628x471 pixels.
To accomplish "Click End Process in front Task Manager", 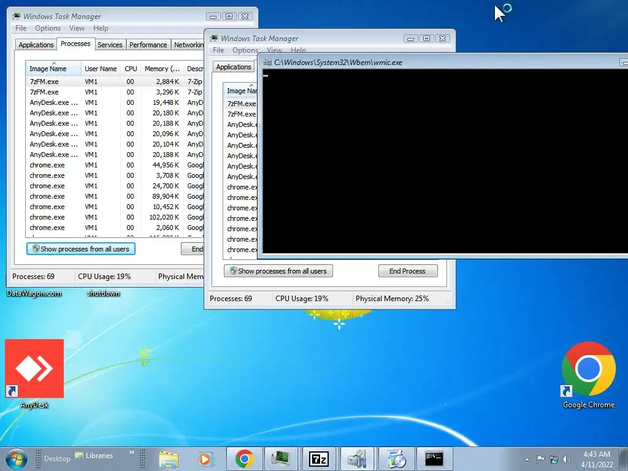I will click(408, 270).
